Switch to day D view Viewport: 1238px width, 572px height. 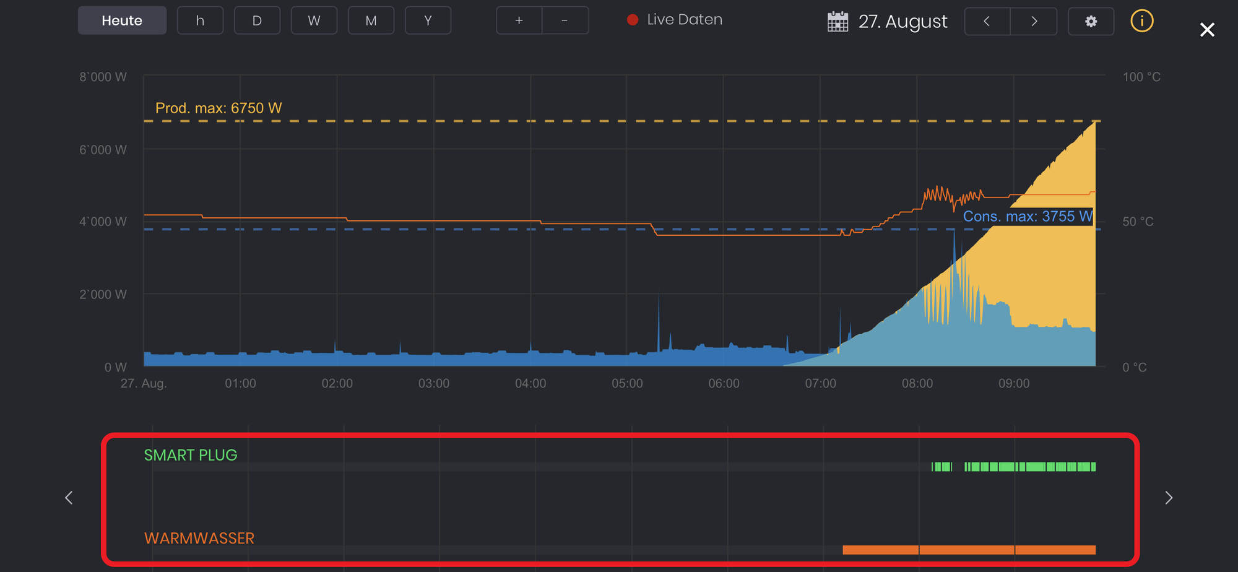pos(257,21)
